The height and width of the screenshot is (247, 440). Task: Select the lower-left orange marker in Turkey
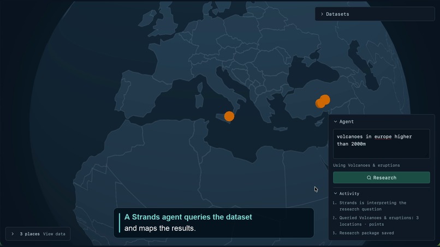point(320,104)
